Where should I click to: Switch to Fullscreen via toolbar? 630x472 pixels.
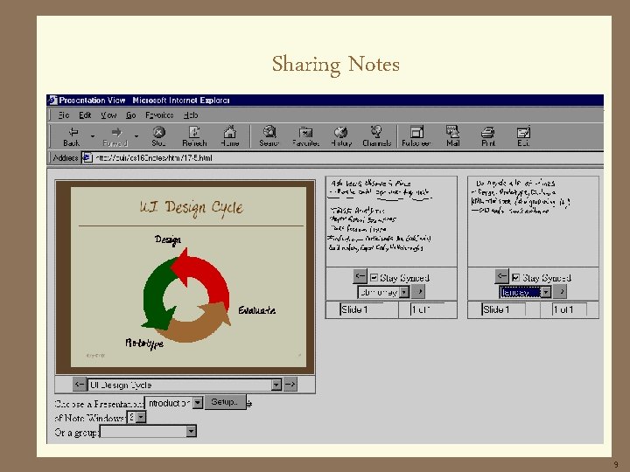point(416,136)
